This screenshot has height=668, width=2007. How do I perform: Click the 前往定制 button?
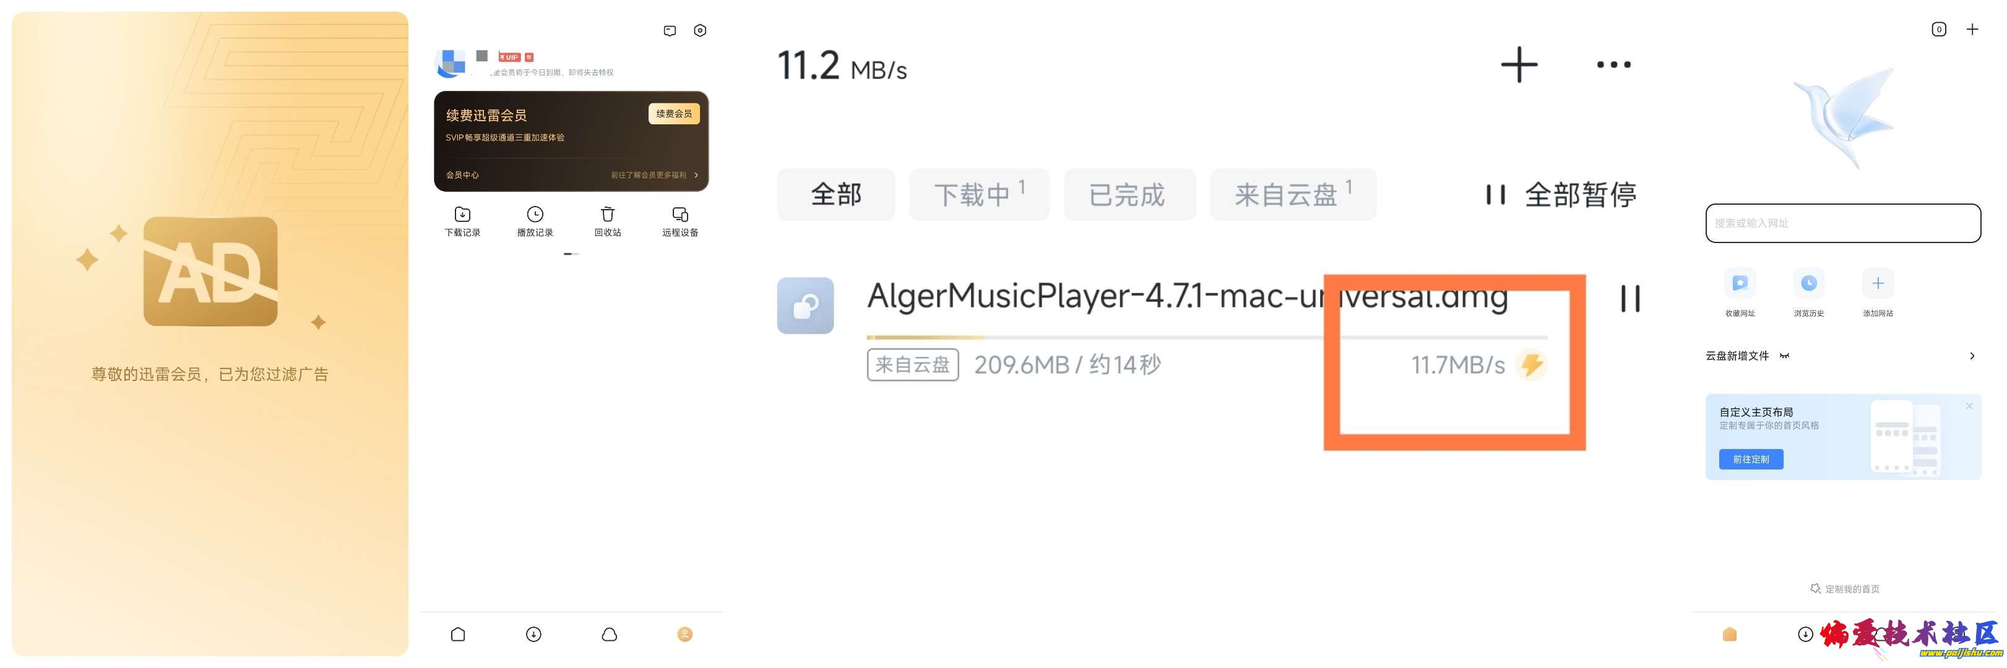coord(1751,460)
